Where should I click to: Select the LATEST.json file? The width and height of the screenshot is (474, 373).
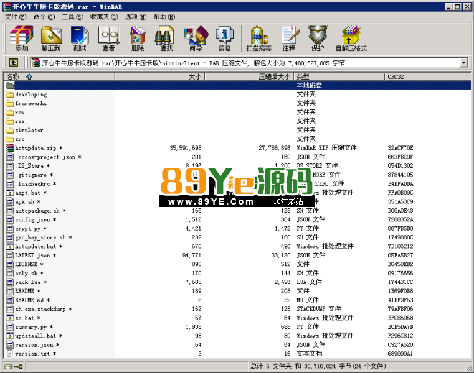point(31,256)
